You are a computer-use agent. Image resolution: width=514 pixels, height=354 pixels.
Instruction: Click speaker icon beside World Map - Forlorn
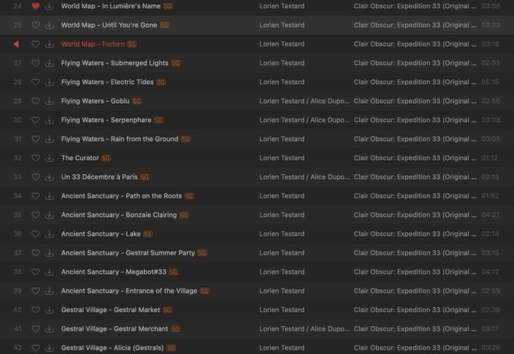click(16, 44)
